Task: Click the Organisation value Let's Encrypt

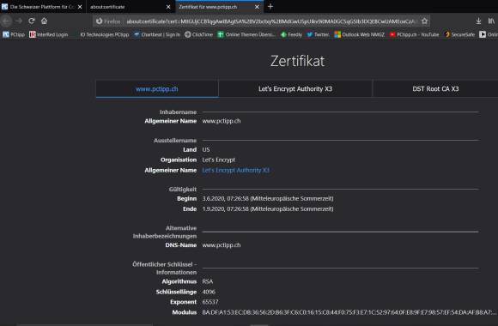Action: click(x=218, y=160)
